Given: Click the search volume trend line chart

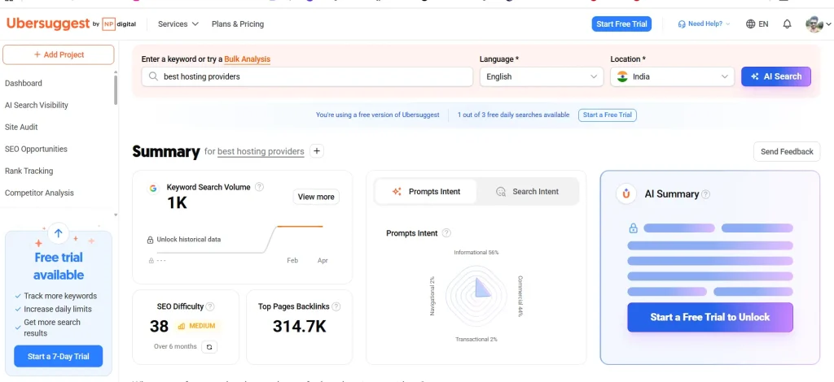Looking at the screenshot, I should coord(239,240).
